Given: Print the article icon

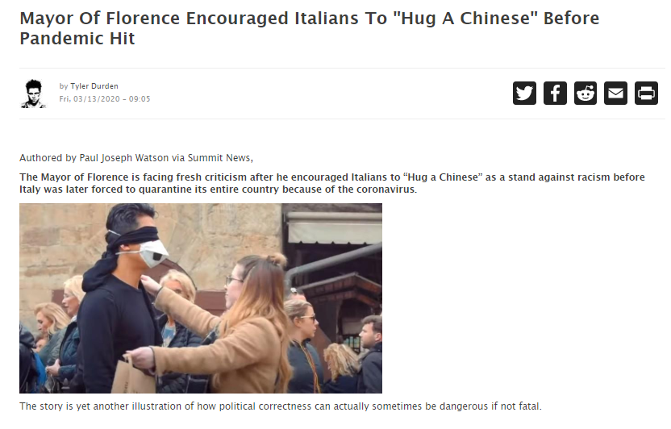Looking at the screenshot, I should tap(646, 93).
